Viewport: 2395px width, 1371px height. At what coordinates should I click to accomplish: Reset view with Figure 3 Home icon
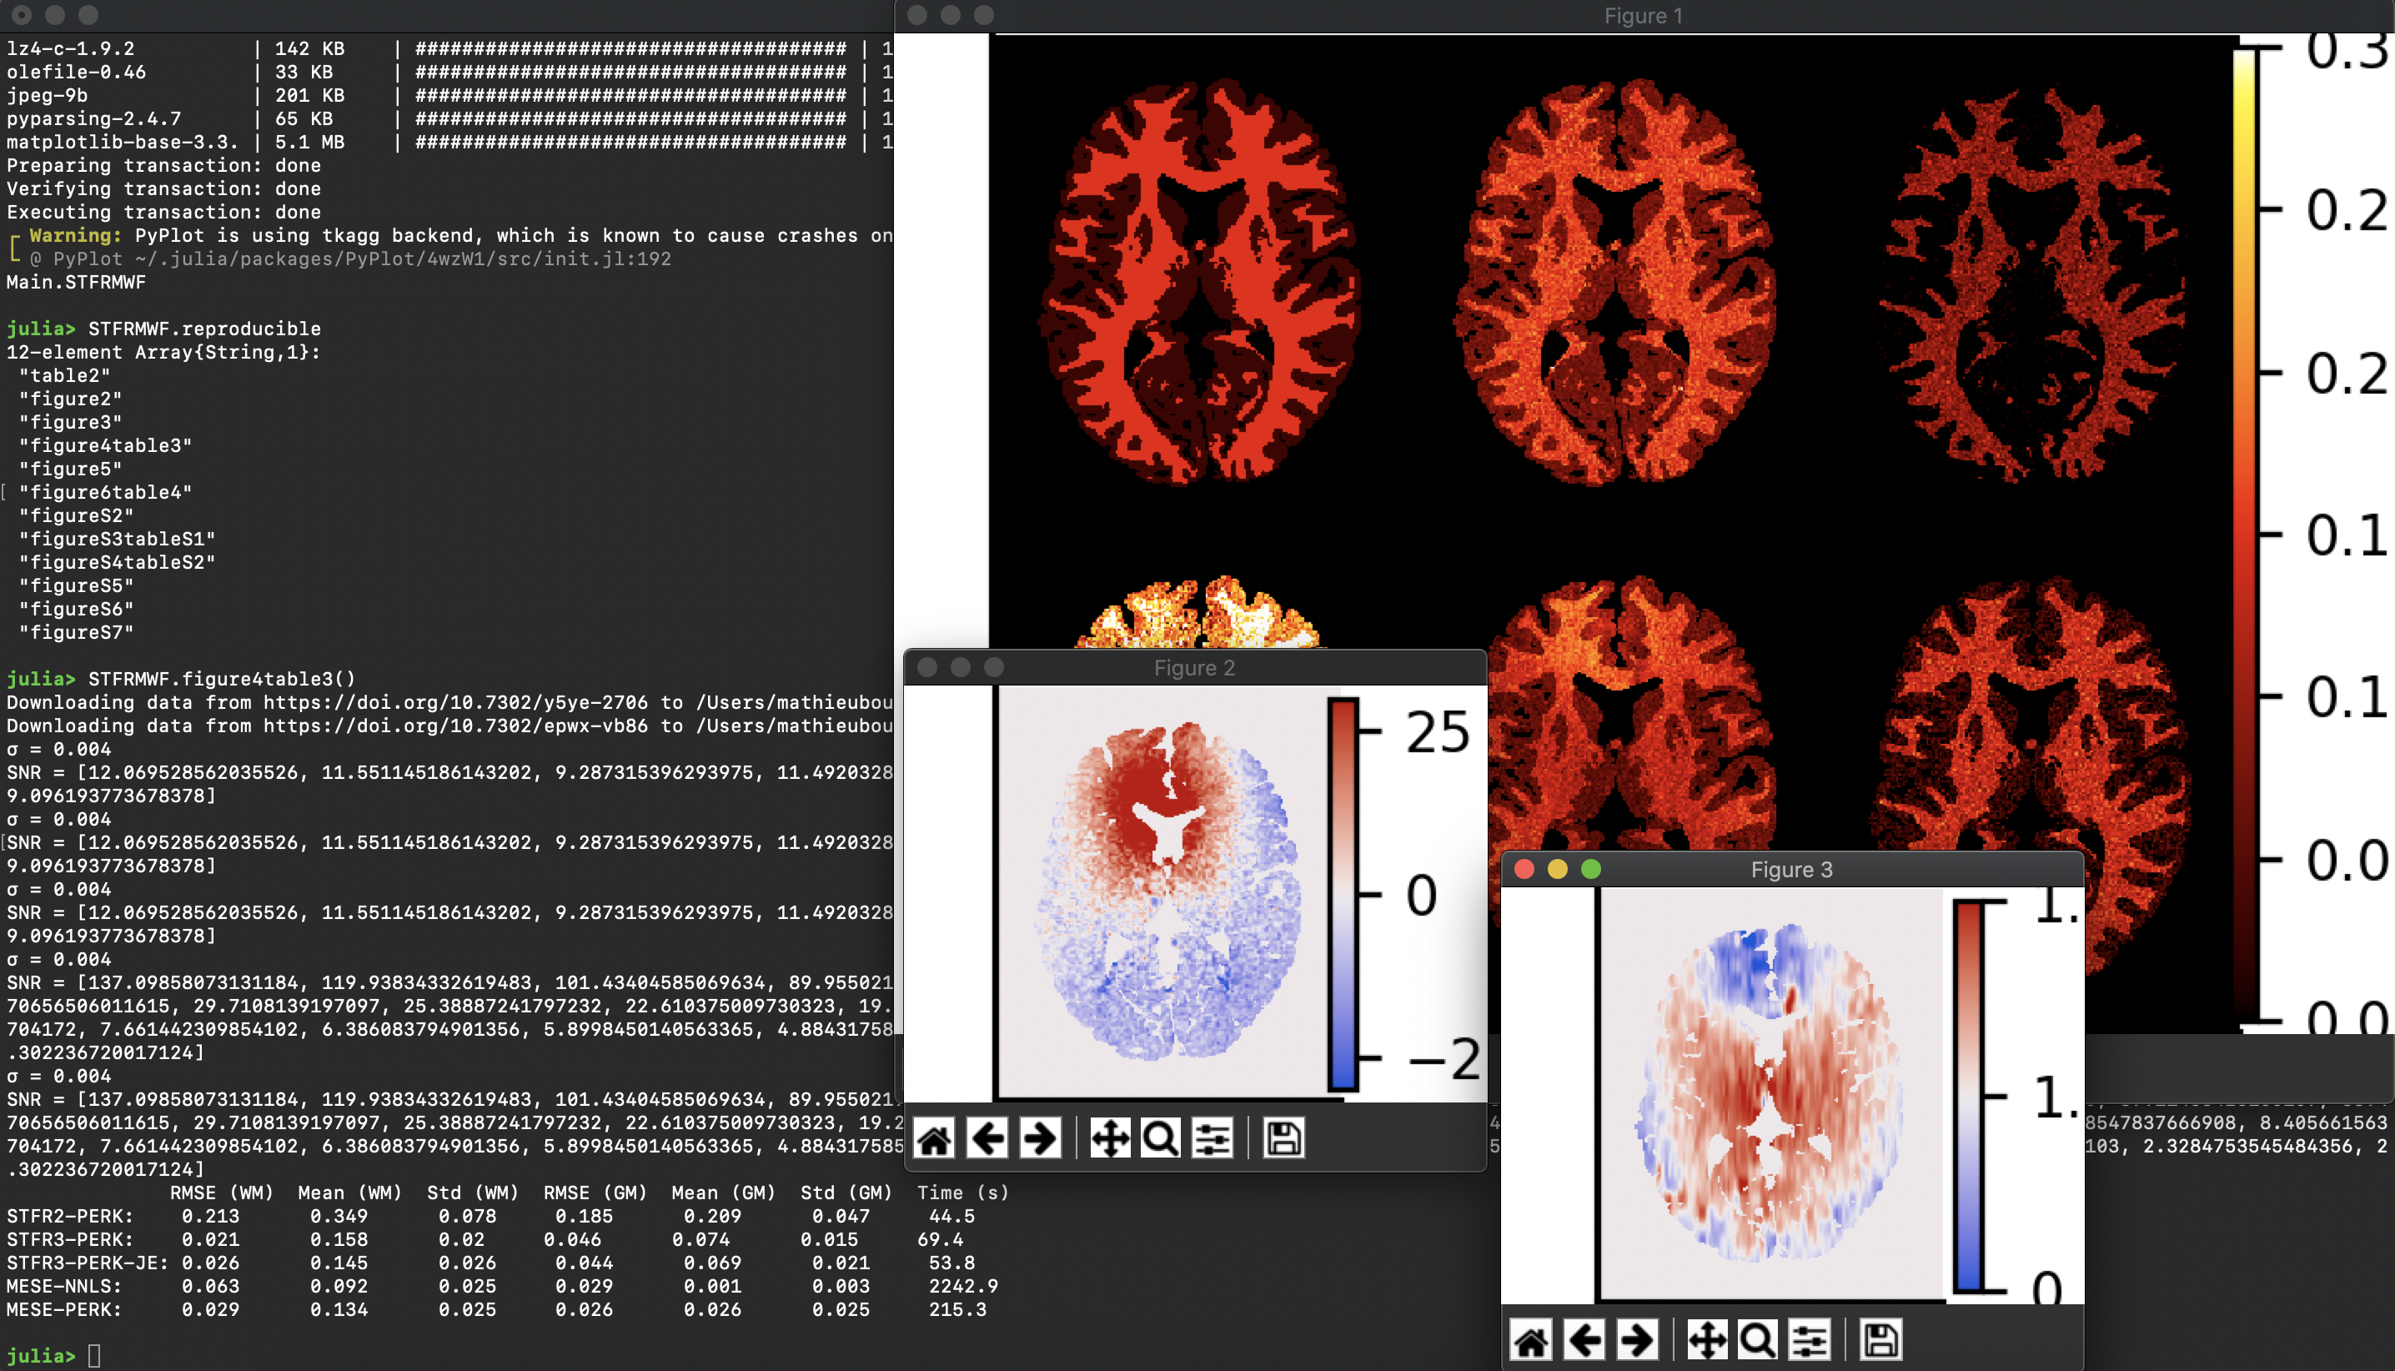(1531, 1340)
